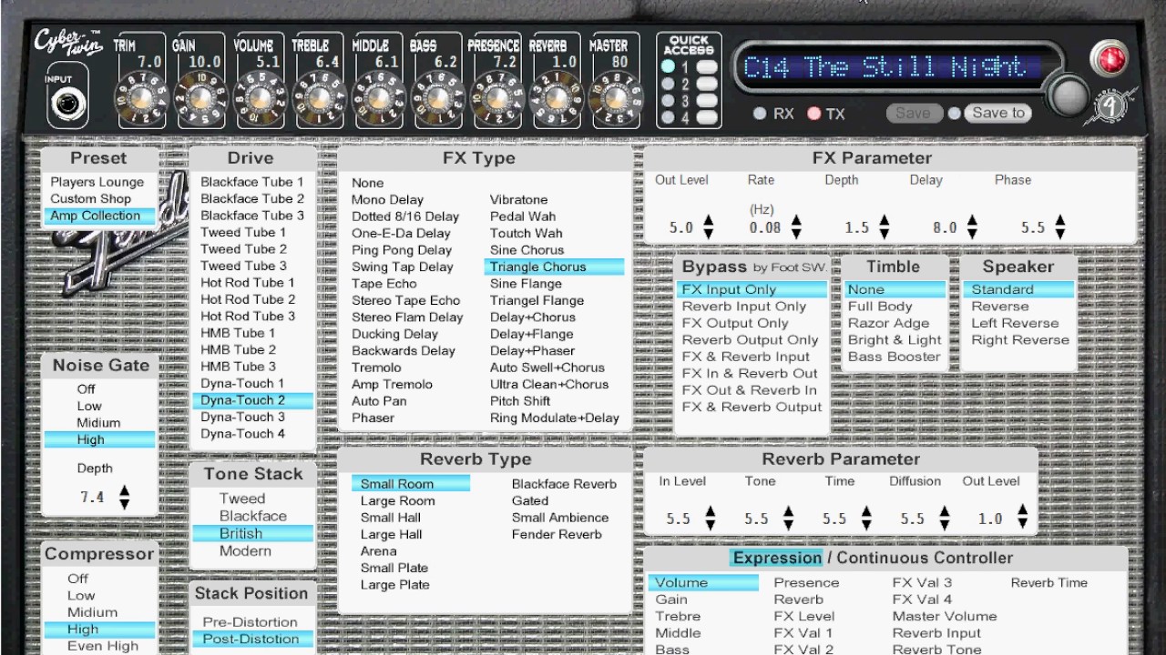Choose Hot Rod Tube 2 drive
Image resolution: width=1166 pixels, height=655 pixels.
coord(248,299)
